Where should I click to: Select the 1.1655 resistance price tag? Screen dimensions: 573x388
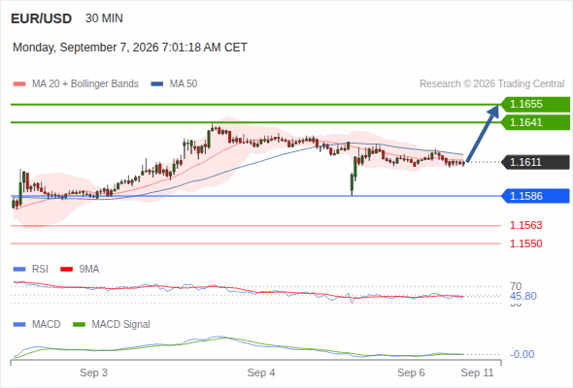coord(535,105)
